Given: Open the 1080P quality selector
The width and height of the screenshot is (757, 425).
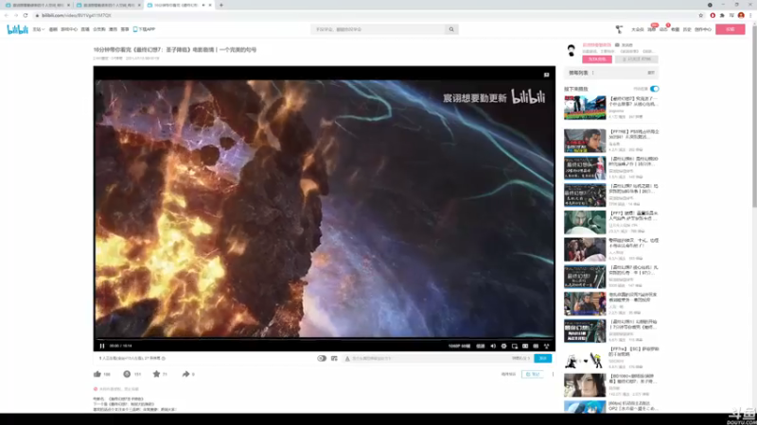Looking at the screenshot, I should pyautogui.click(x=459, y=346).
